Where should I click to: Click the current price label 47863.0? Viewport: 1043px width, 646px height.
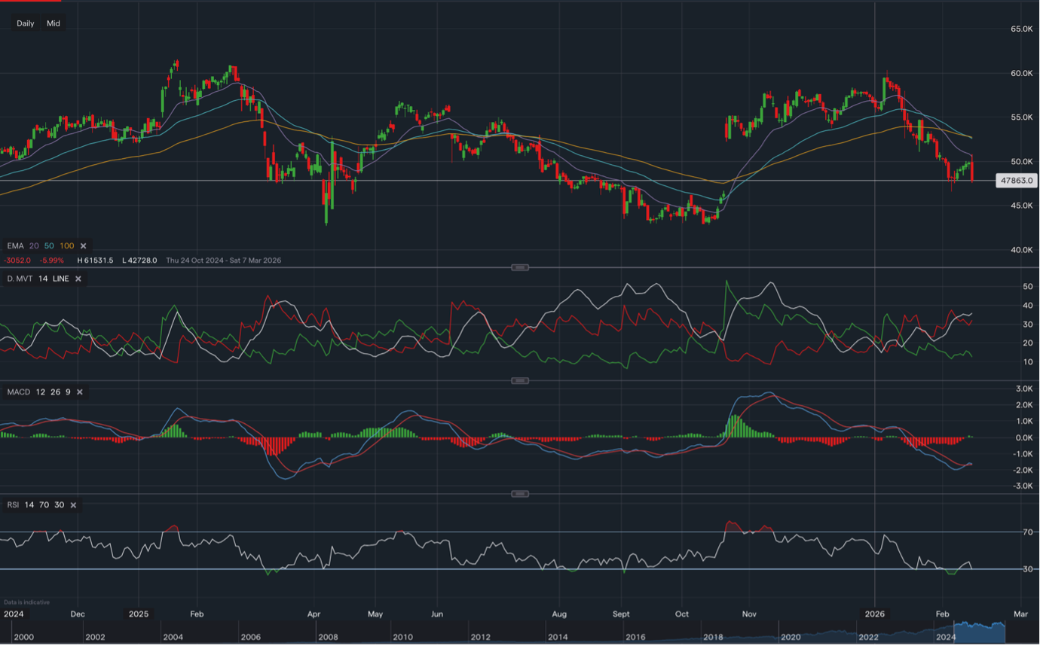pos(1016,181)
